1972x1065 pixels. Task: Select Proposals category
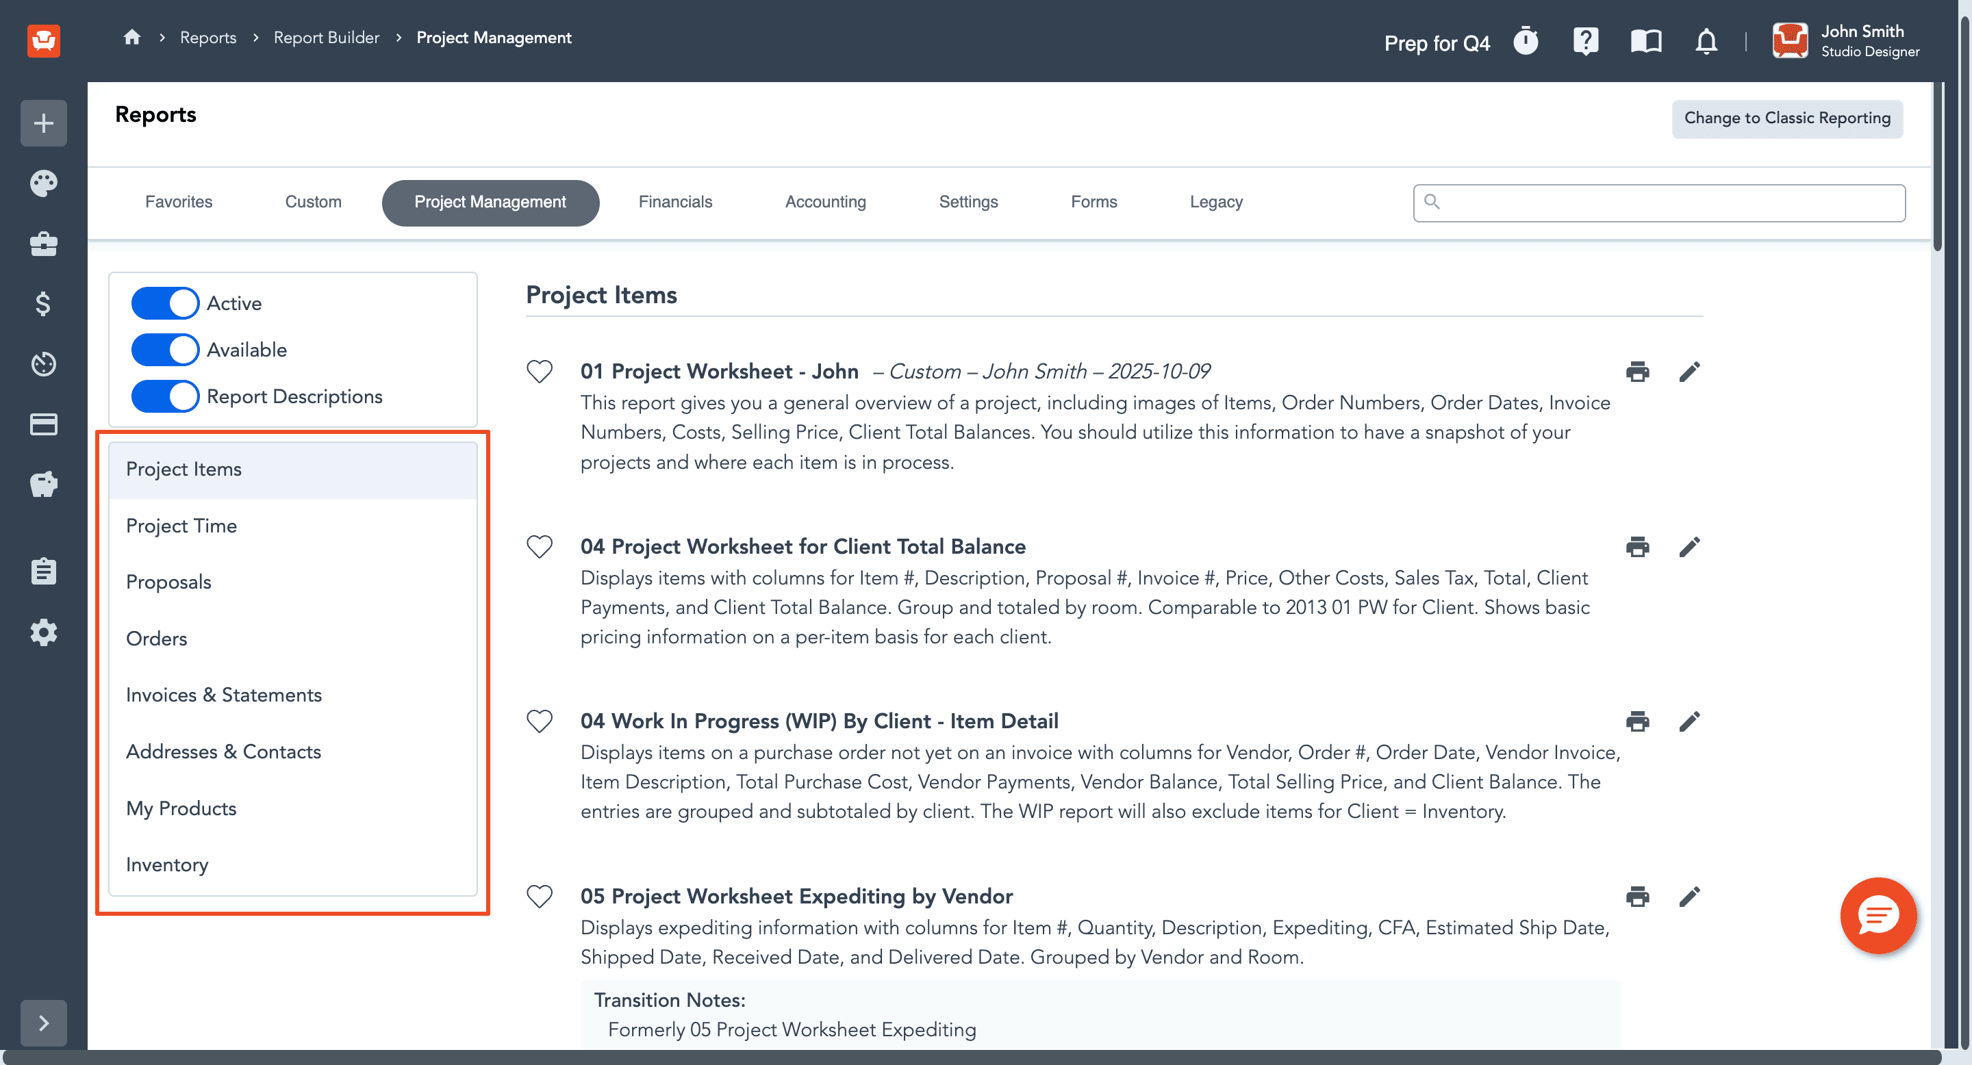coord(293,582)
